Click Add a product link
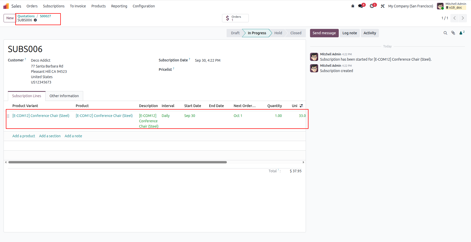This screenshot has height=242, width=471. (24, 136)
